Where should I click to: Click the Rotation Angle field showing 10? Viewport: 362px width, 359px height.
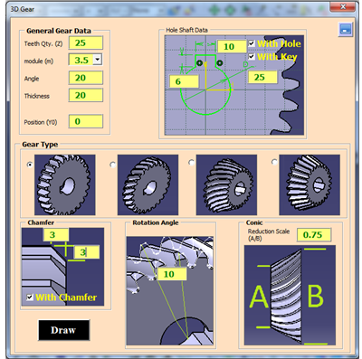[172, 274]
